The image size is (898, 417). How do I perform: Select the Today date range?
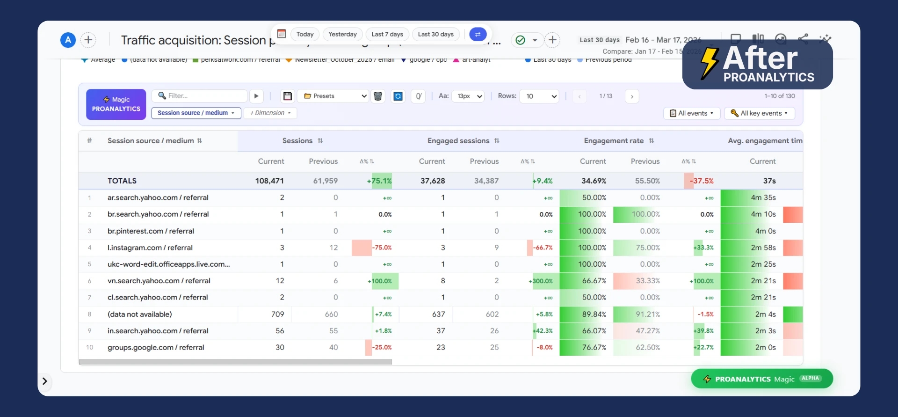click(x=305, y=34)
